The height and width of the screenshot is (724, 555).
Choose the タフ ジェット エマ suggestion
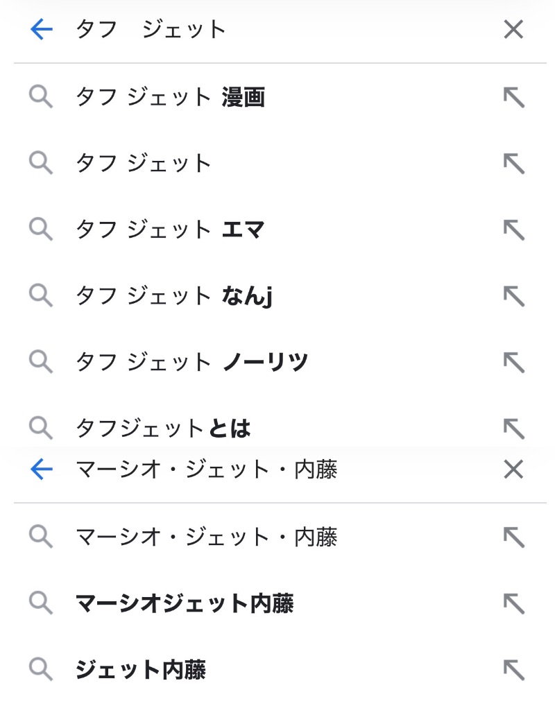tap(170, 230)
